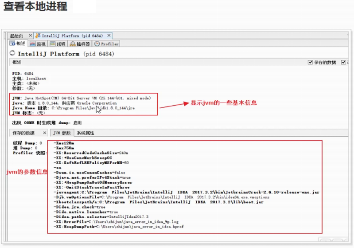This screenshot has height=248, width=354.
Task: Click the -javaagent JetbrainsCrack jar argument
Action: (x=187, y=193)
